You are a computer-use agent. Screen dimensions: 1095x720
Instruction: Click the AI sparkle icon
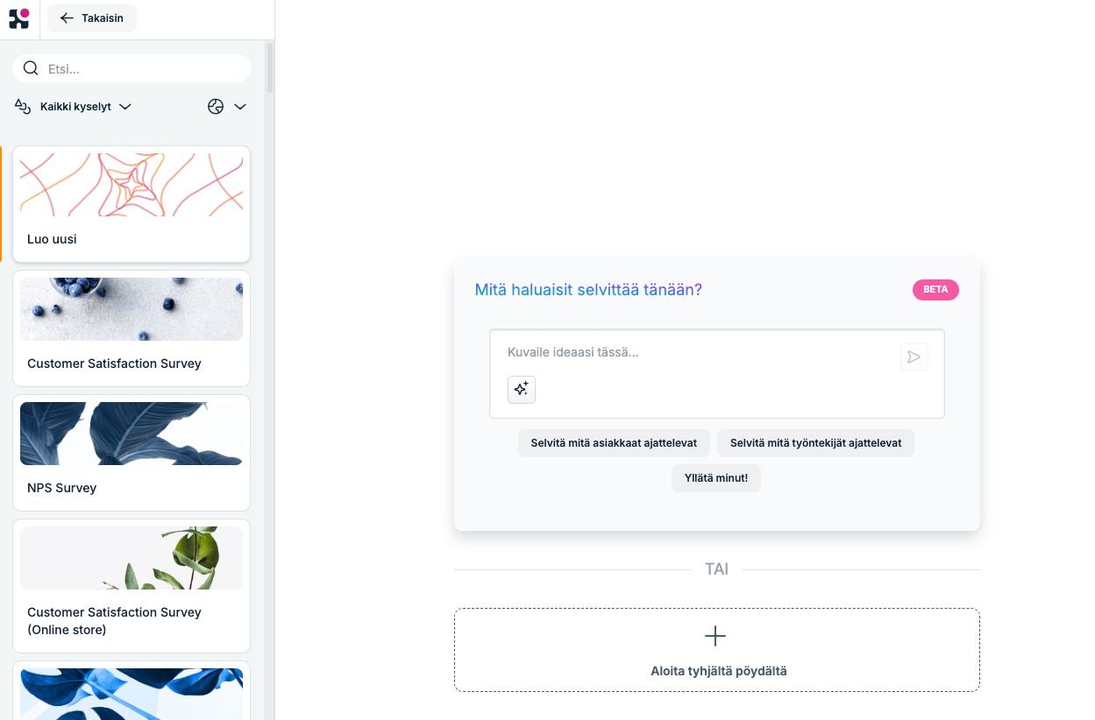click(522, 390)
